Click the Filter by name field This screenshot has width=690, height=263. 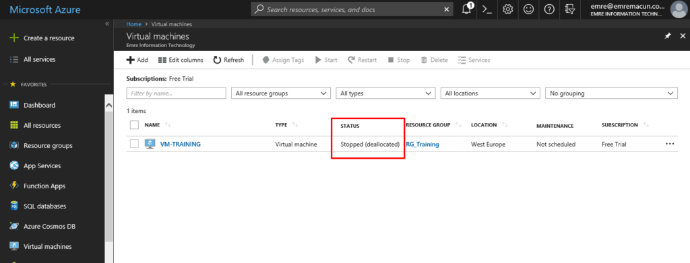tap(176, 93)
